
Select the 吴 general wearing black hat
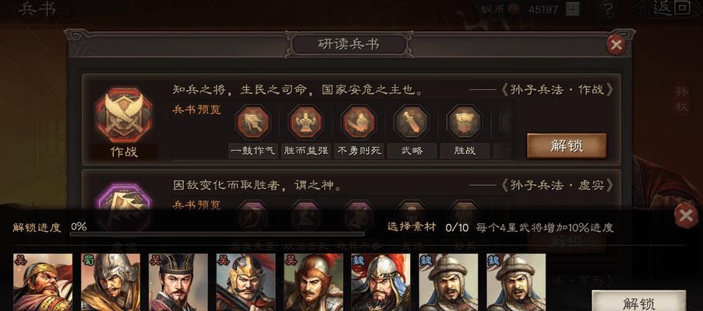point(178,282)
